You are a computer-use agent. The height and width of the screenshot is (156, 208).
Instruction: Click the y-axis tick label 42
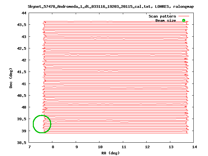(24, 60)
